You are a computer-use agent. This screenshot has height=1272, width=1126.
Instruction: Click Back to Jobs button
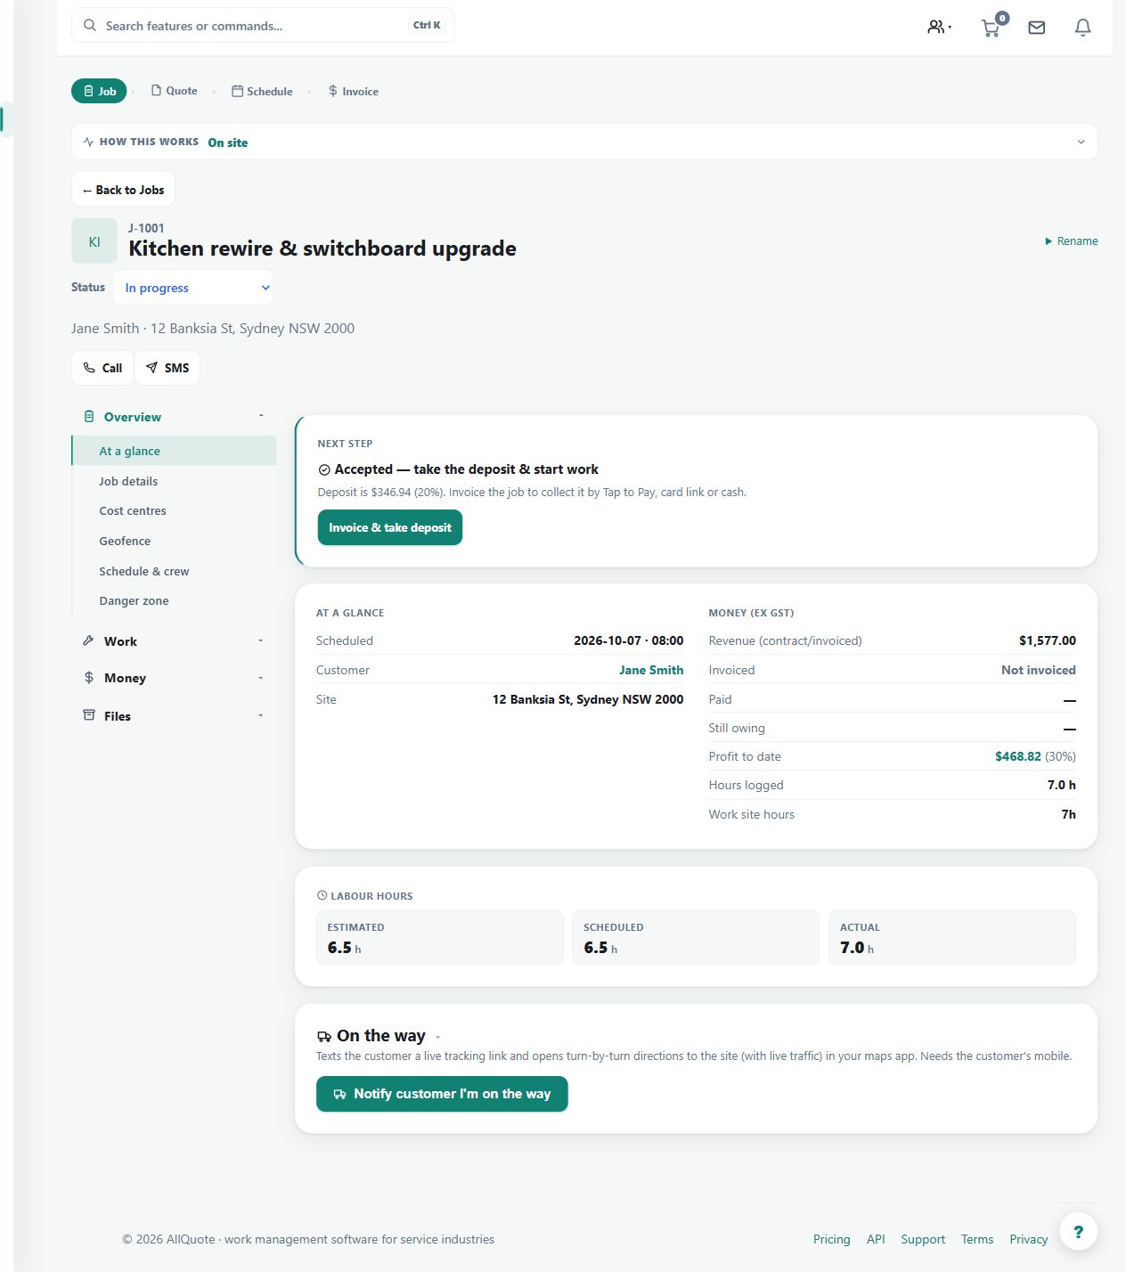point(123,190)
